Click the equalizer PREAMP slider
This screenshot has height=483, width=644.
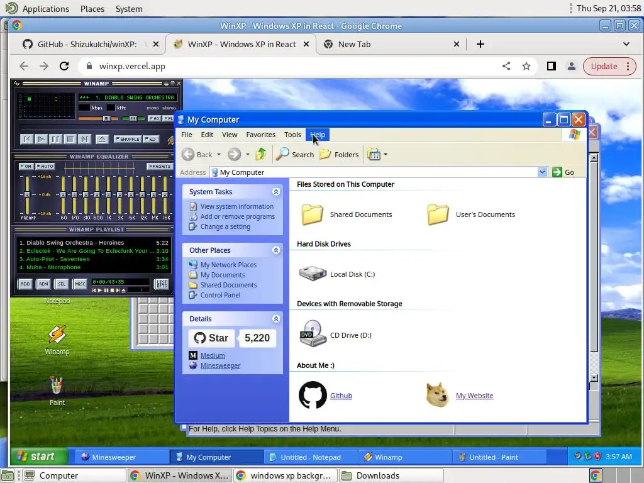click(x=27, y=194)
